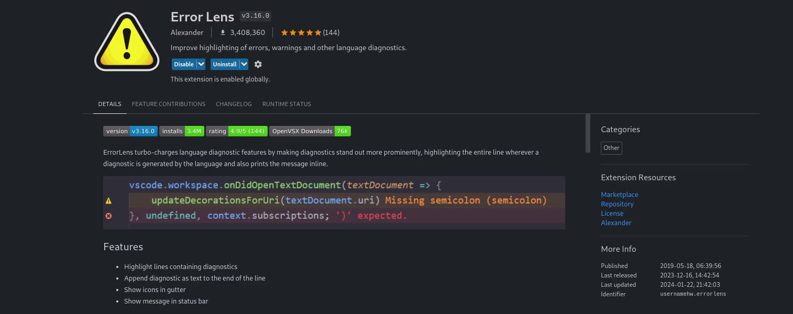Screen dimensions: 793x314
Task: Click the Uninstall button
Action: (x=225, y=64)
